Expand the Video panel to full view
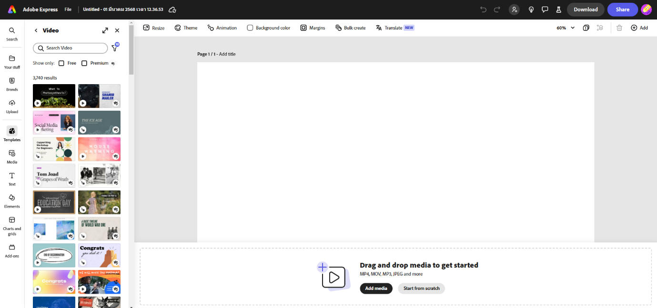The image size is (657, 308). 105,30
